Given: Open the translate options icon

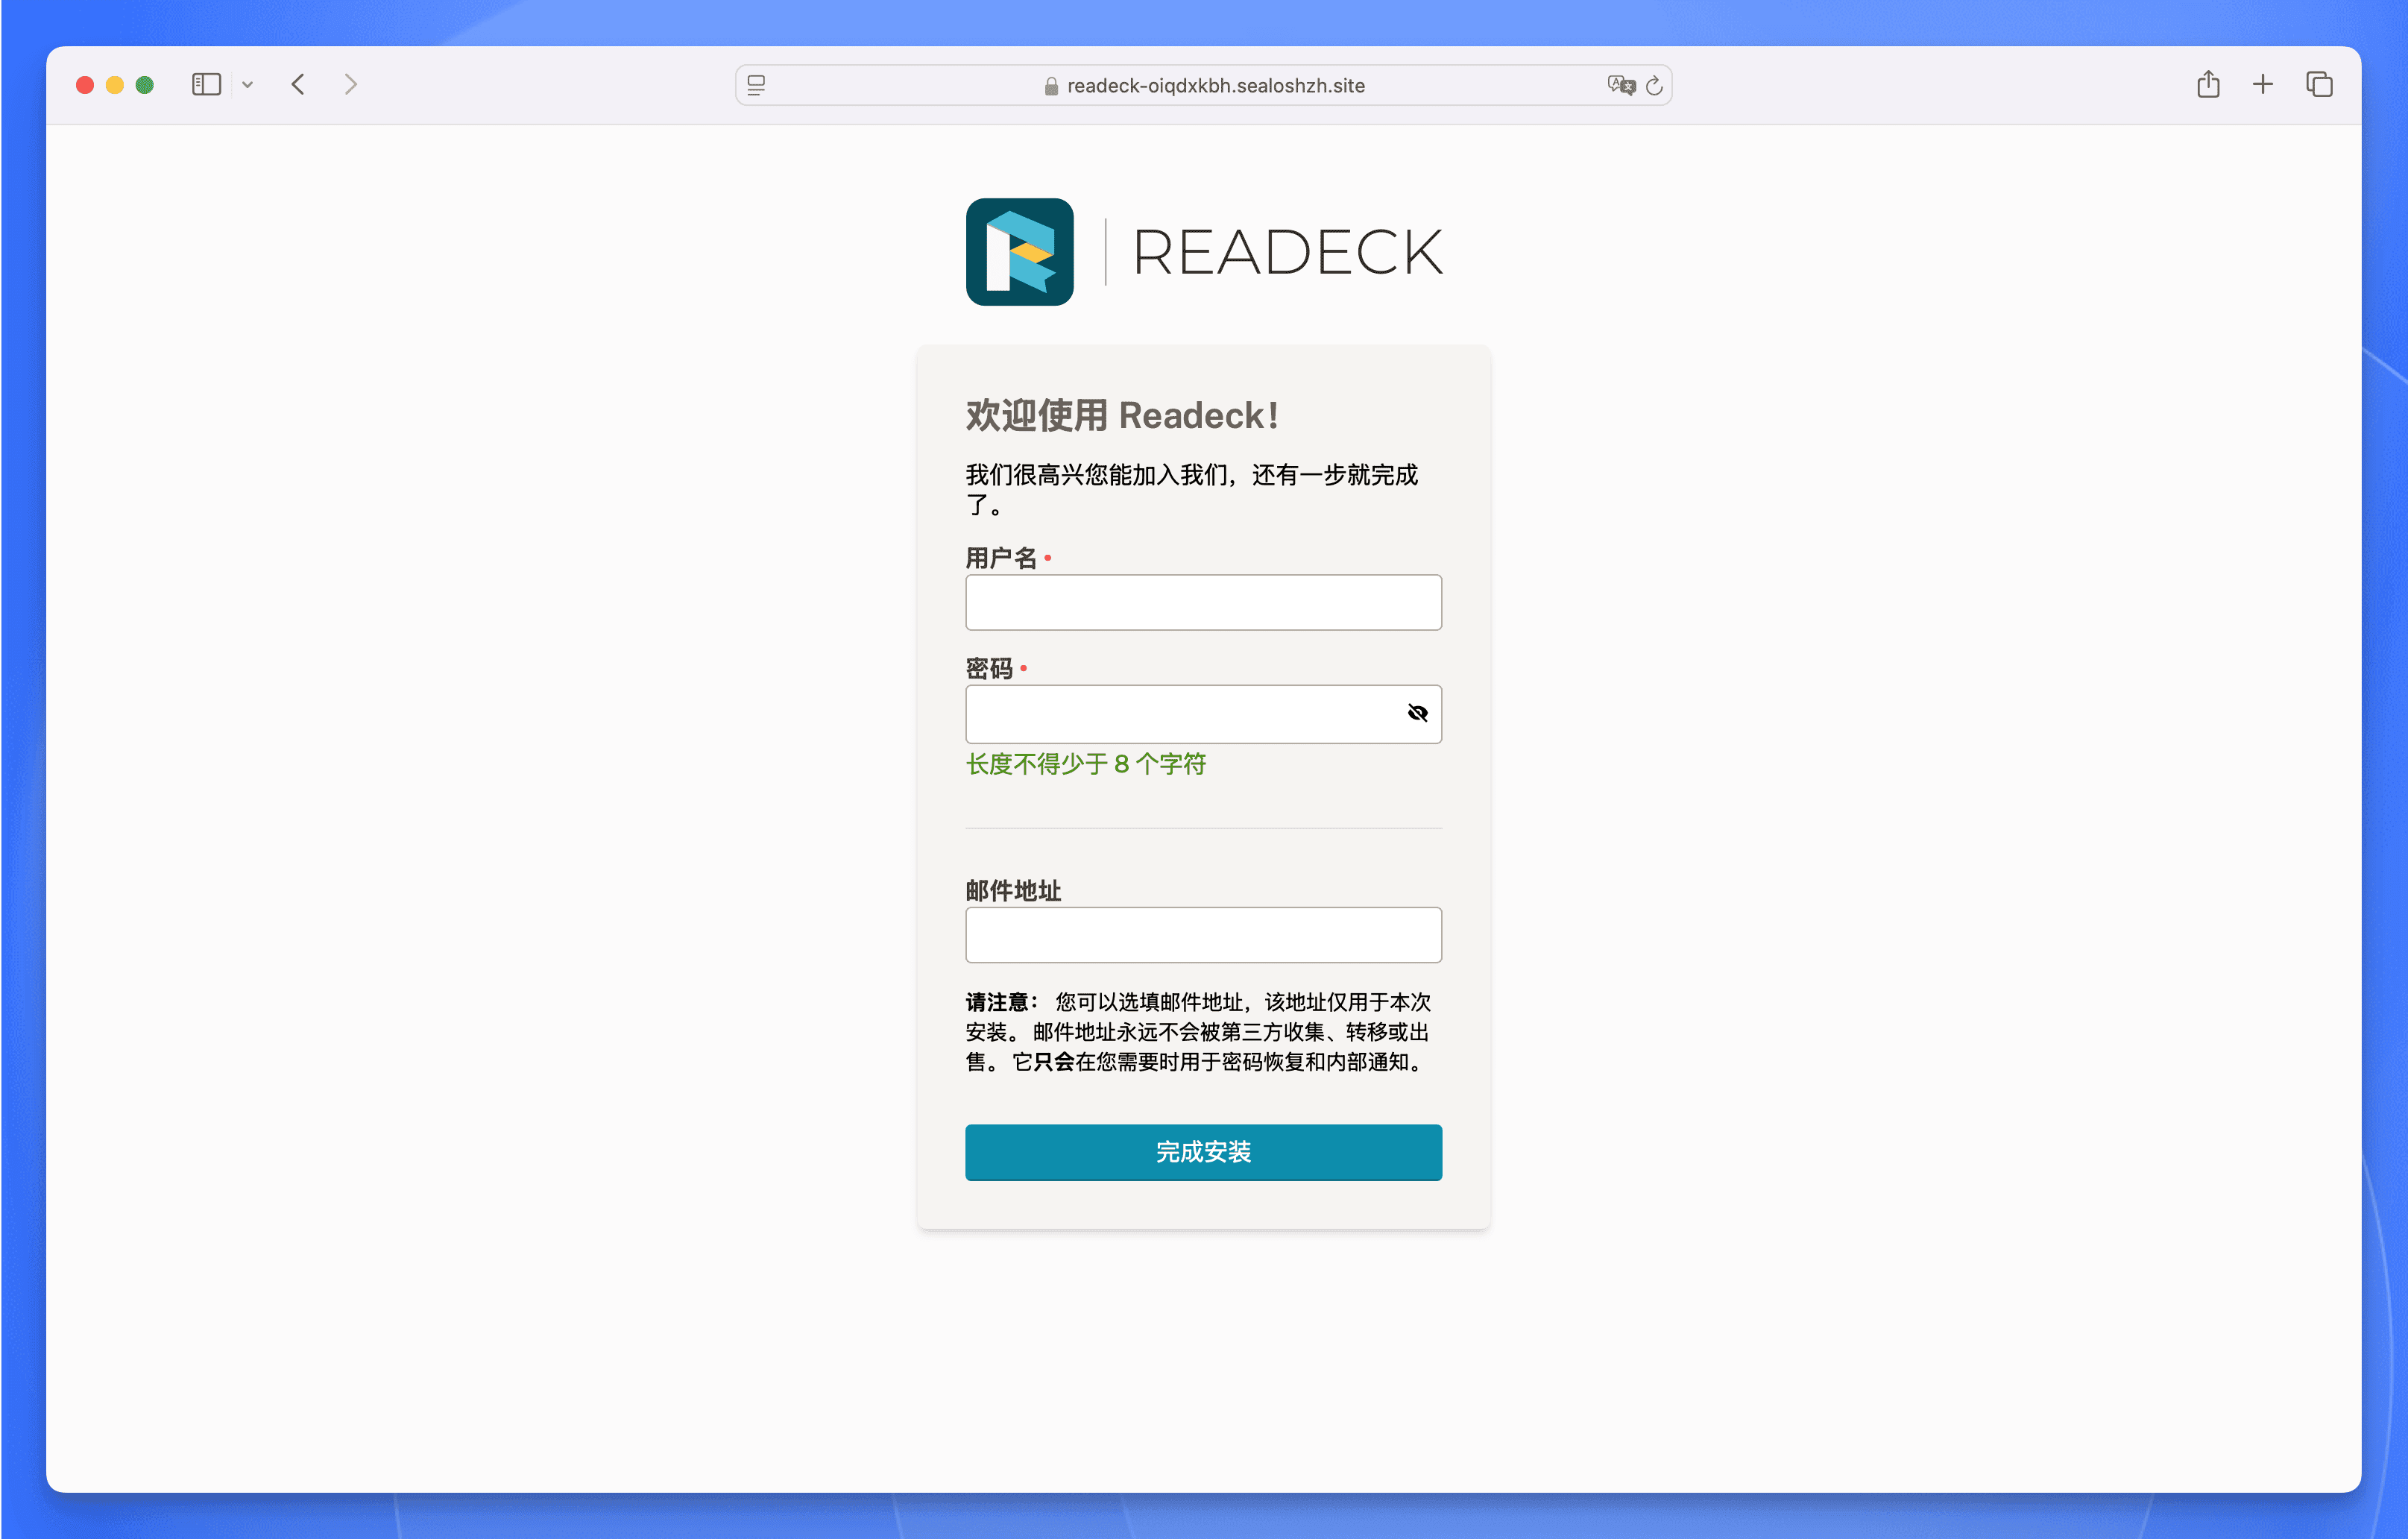Looking at the screenshot, I should [1620, 85].
